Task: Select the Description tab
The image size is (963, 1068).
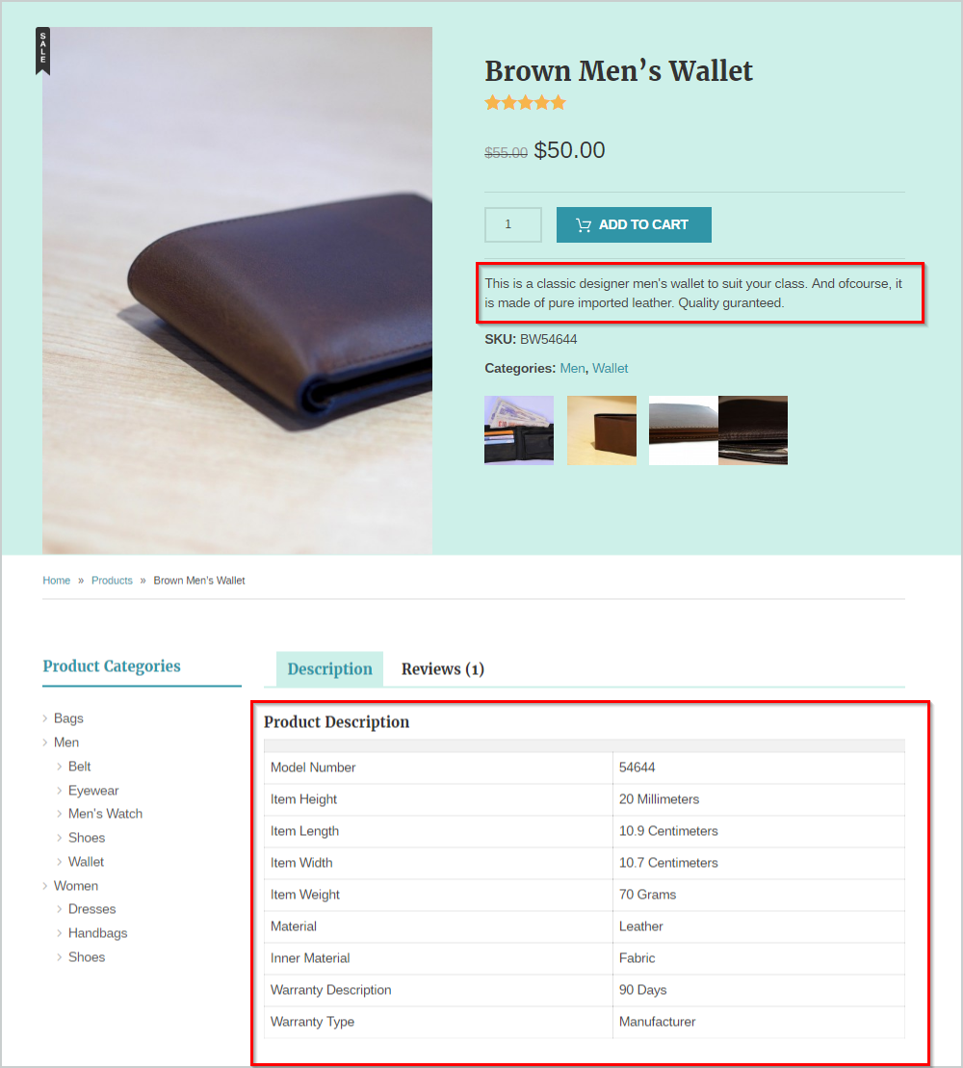Action: point(329,669)
